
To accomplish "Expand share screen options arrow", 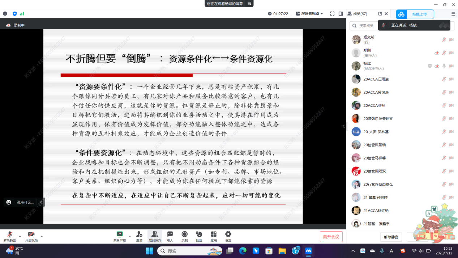I will (x=129, y=237).
